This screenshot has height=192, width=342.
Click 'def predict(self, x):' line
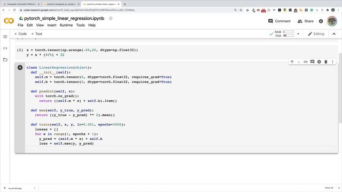(x=52, y=91)
